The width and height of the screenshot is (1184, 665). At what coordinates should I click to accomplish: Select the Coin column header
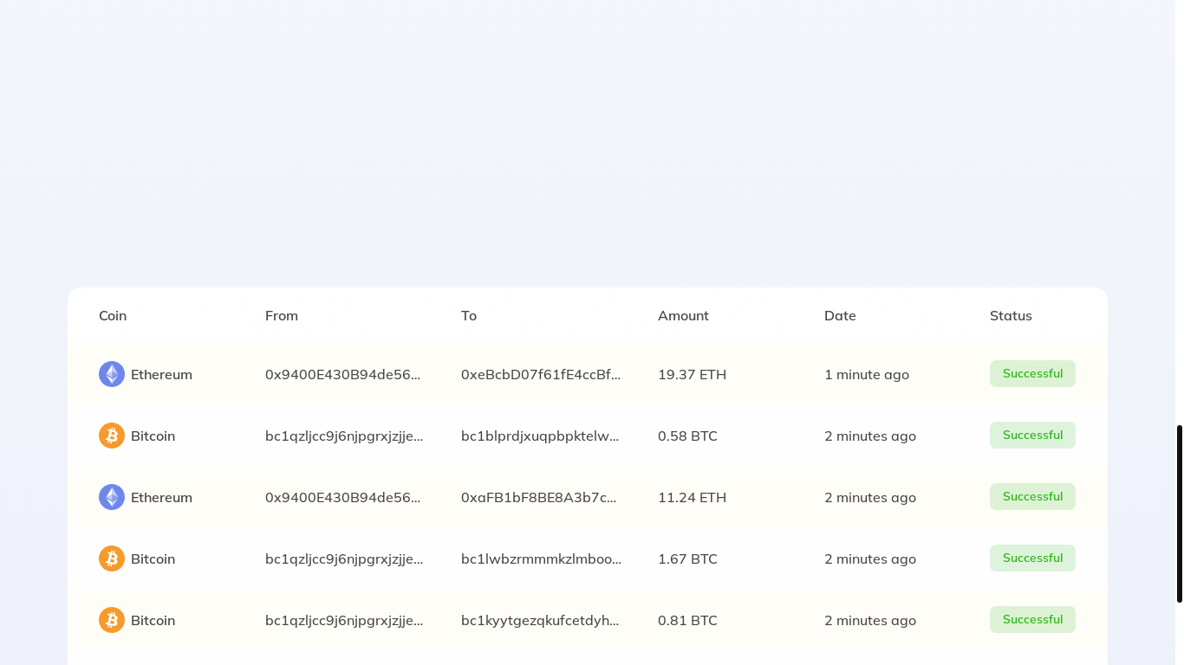113,316
